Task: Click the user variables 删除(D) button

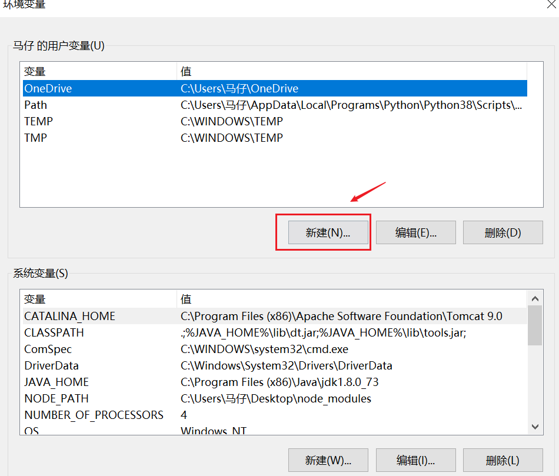Action: click(503, 232)
